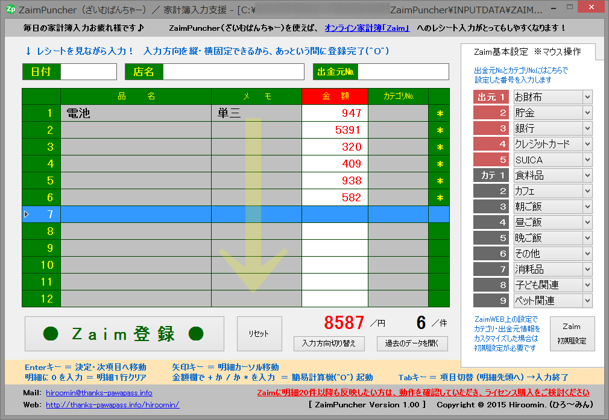Click the asterisk marker in row 1

pyautogui.click(x=440, y=113)
